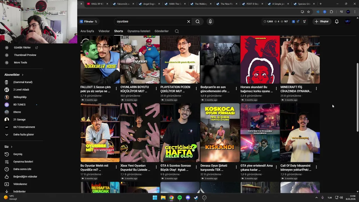Viewport: 359px width, 202px height.
Task: Click the trophy icon in vidIQ header stats
Action: [304, 22]
